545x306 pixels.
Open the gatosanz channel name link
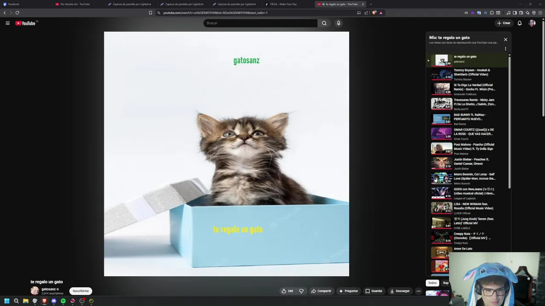click(x=49, y=289)
